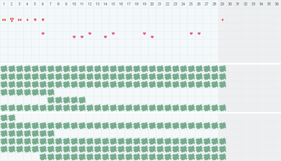
Task: Select the first green mark in the bottom row
Action: tap(43, 157)
